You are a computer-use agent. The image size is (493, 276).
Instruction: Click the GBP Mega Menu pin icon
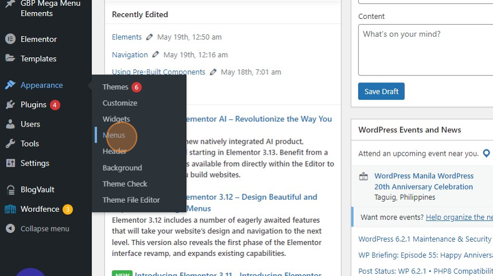10,4
